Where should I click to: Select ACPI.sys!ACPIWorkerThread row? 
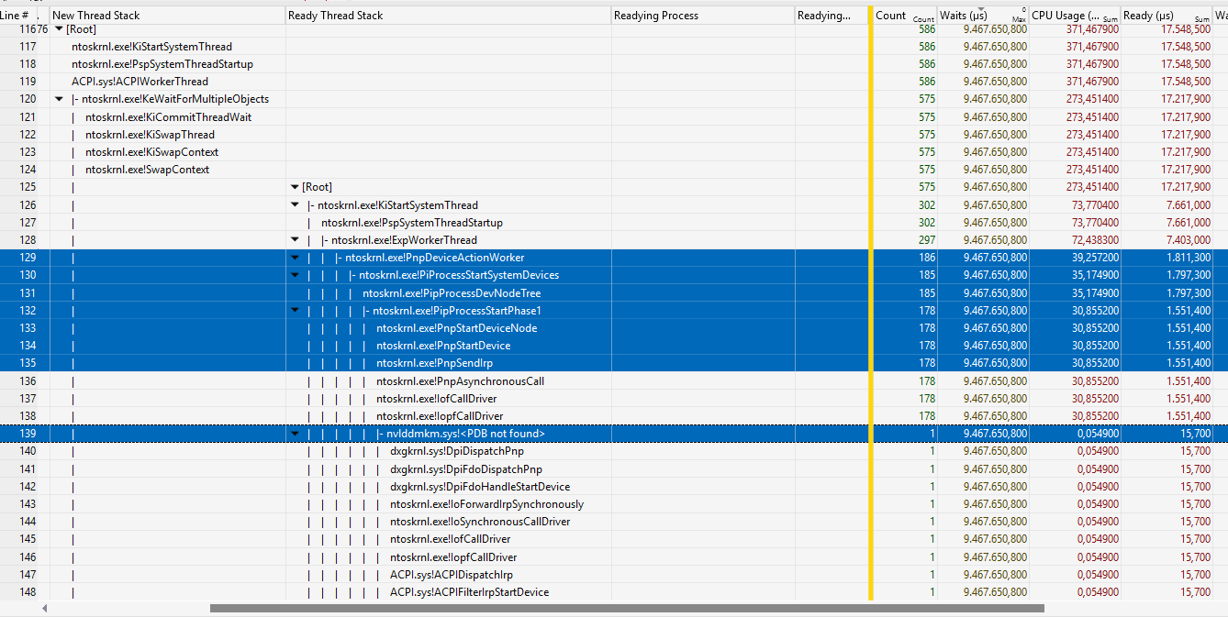[x=140, y=82]
